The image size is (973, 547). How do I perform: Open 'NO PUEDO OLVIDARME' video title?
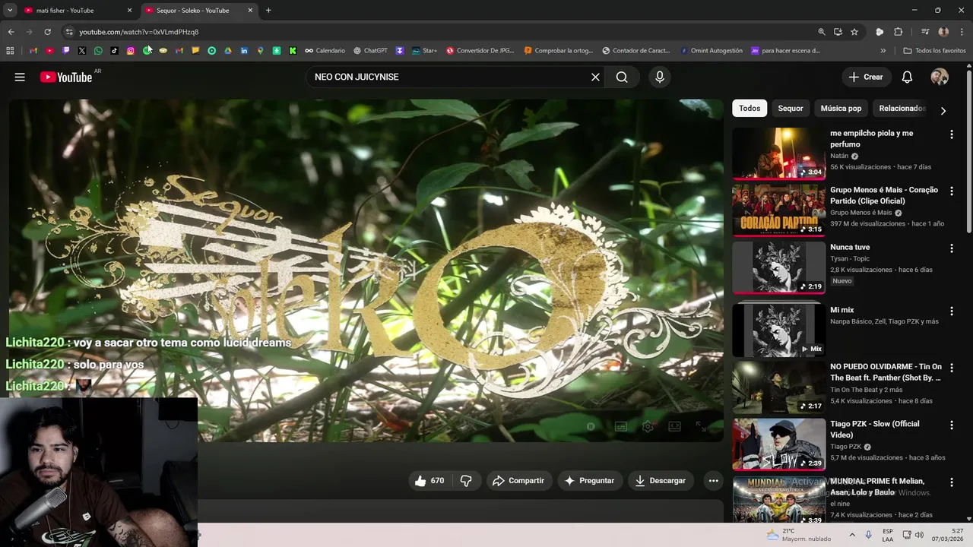coord(886,372)
